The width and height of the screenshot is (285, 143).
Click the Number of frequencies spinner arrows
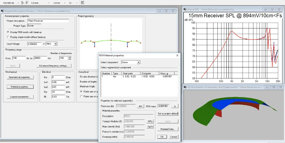click(69, 58)
